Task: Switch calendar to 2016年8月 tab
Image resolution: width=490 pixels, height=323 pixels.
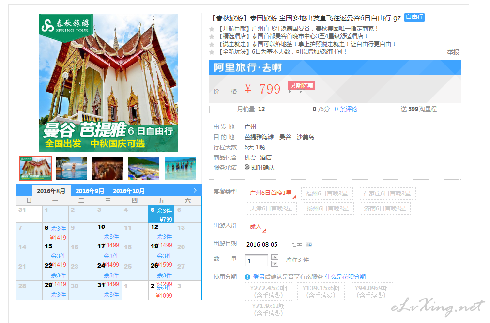Action: pyautogui.click(x=51, y=191)
